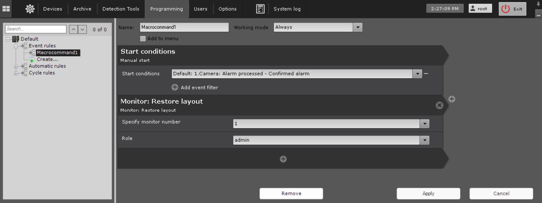Select the Cycle rules tree label
This screenshot has width=542, height=203.
(42, 73)
